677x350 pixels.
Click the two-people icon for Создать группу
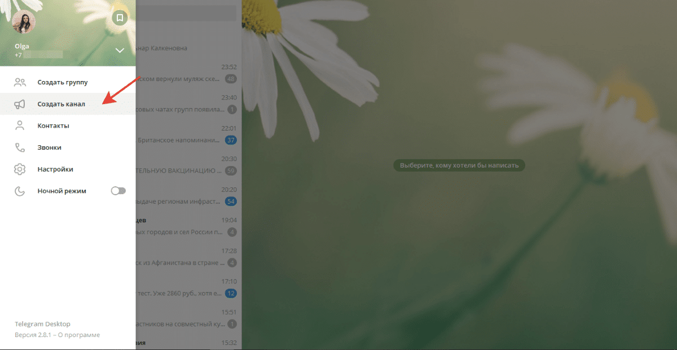pos(20,82)
